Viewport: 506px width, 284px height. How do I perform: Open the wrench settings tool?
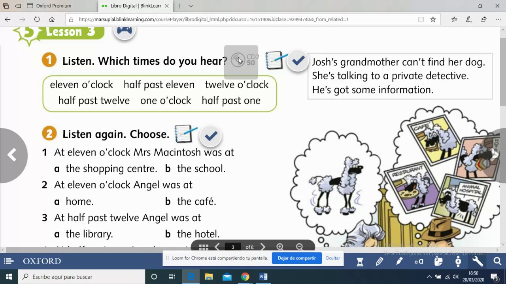pyautogui.click(x=478, y=262)
